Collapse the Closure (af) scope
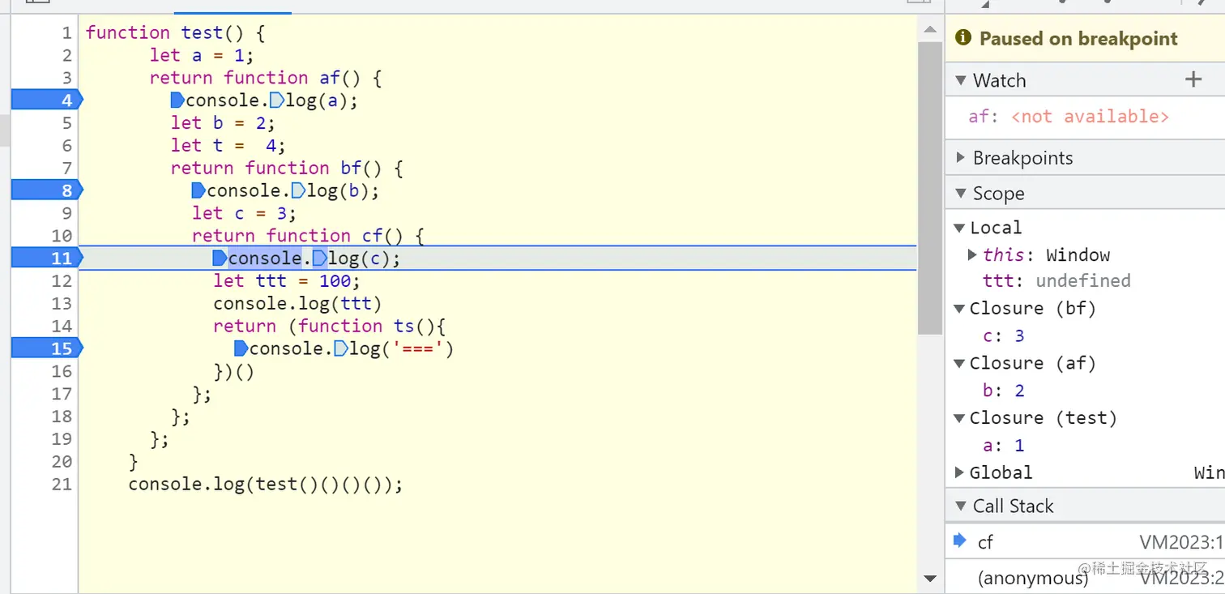This screenshot has width=1225, height=594. click(x=960, y=364)
